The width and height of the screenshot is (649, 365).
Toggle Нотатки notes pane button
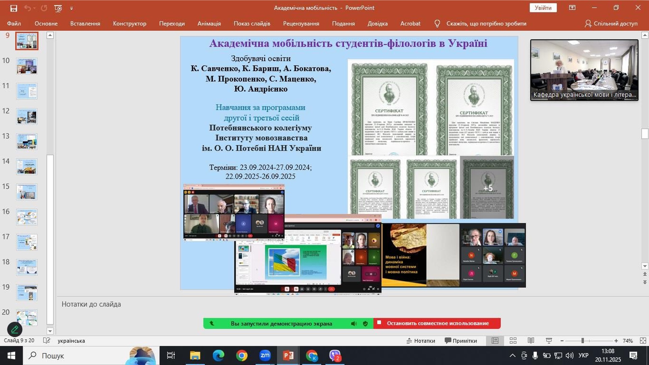(420, 341)
